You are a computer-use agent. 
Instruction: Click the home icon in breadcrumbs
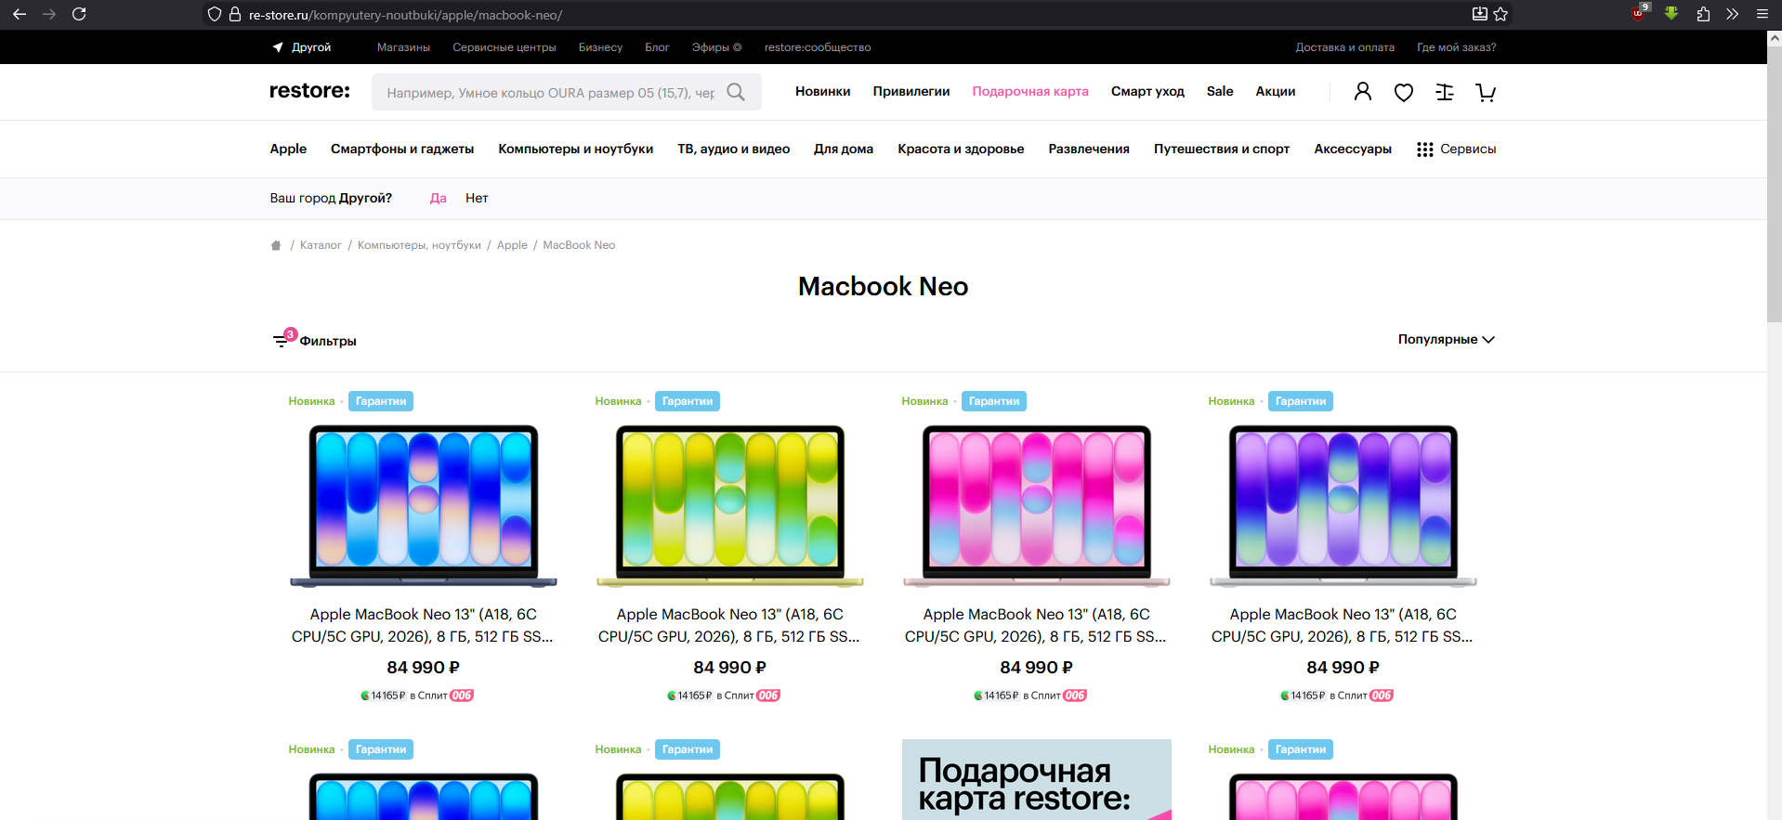[276, 245]
